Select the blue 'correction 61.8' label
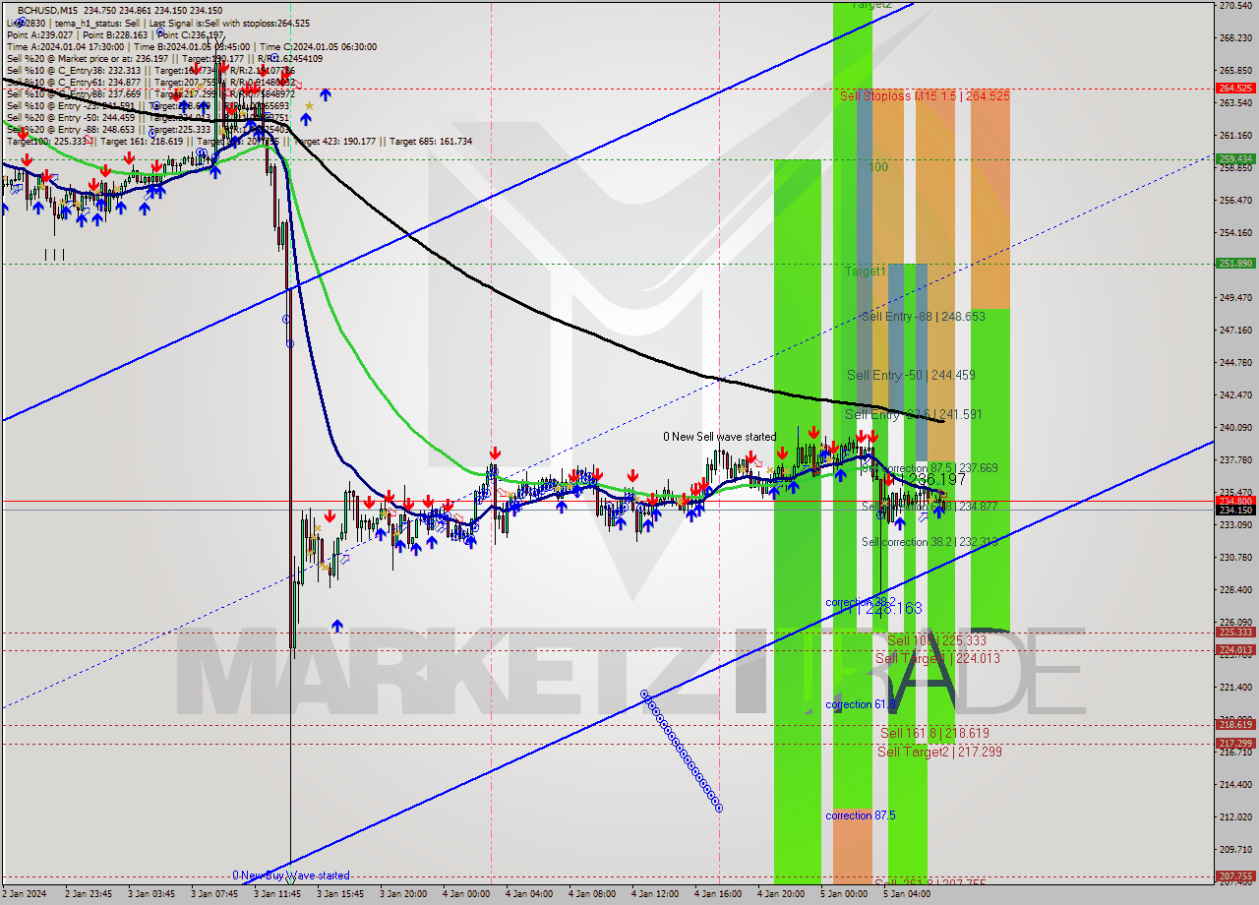The image size is (1259, 905). coord(861,704)
